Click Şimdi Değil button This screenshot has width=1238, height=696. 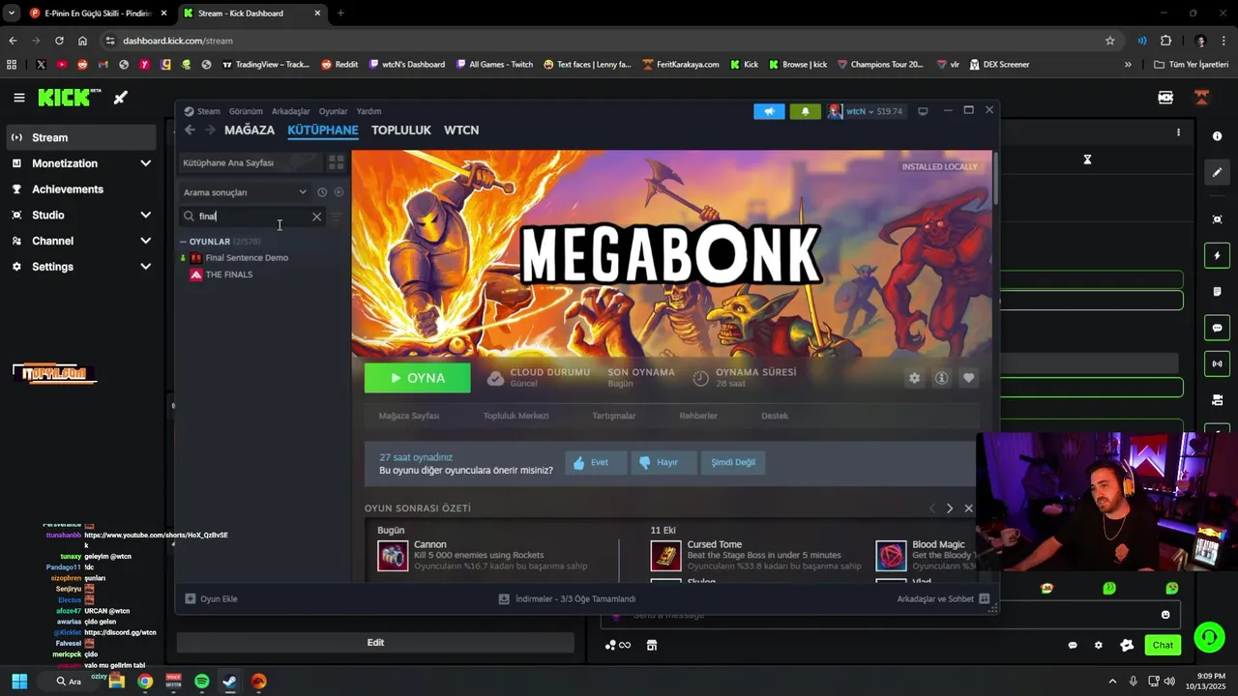733,462
